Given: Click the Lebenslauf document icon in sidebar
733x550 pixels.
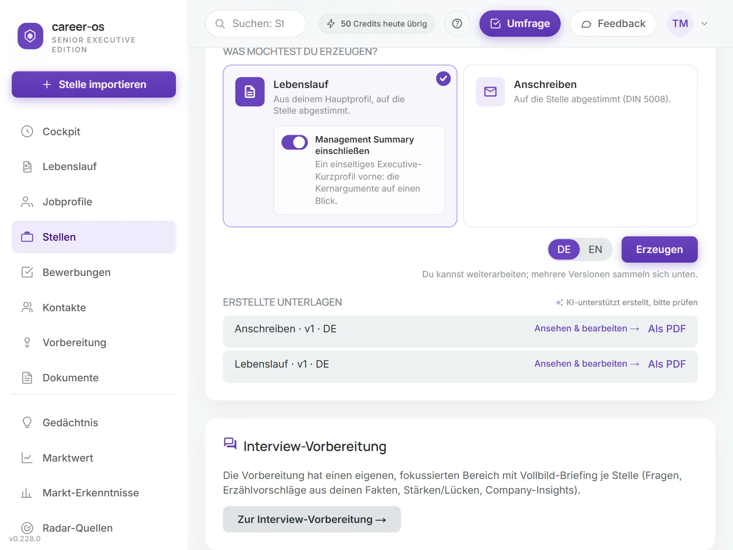Looking at the screenshot, I should tap(27, 167).
